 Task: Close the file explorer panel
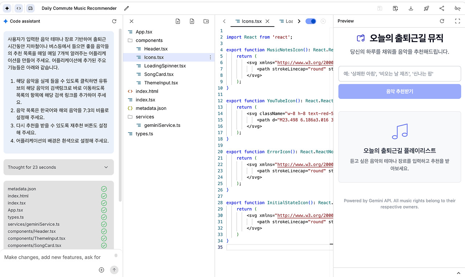[132, 21]
